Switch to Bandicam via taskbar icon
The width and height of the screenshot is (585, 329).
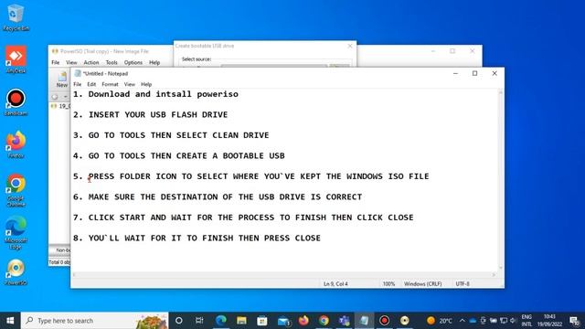(x=384, y=321)
